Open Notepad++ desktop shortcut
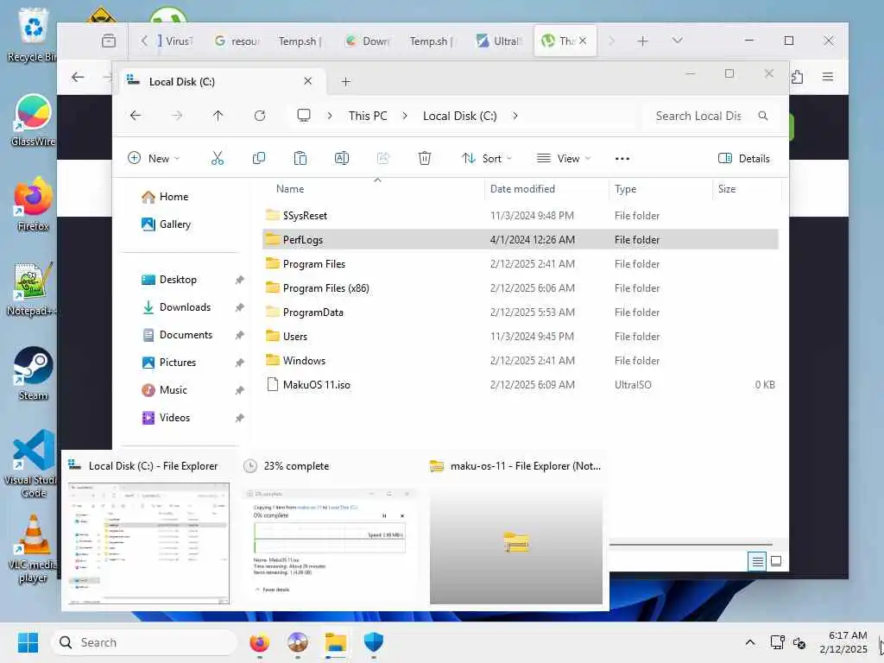Screen dimensions: 884x663 [33, 289]
